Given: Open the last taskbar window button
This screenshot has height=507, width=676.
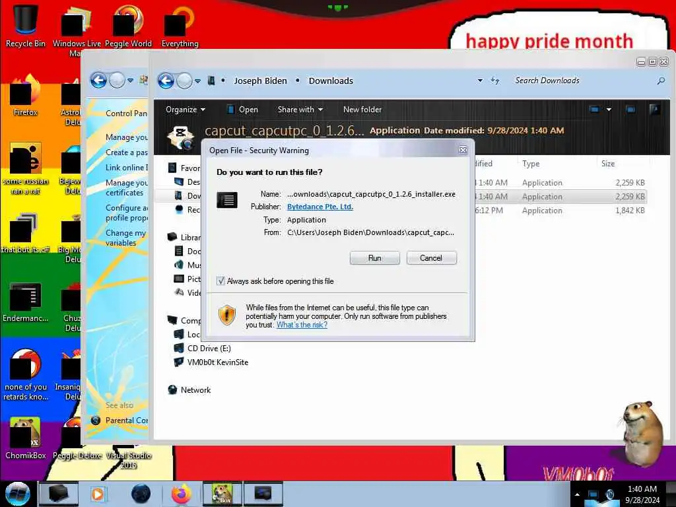Looking at the screenshot, I should point(263,494).
